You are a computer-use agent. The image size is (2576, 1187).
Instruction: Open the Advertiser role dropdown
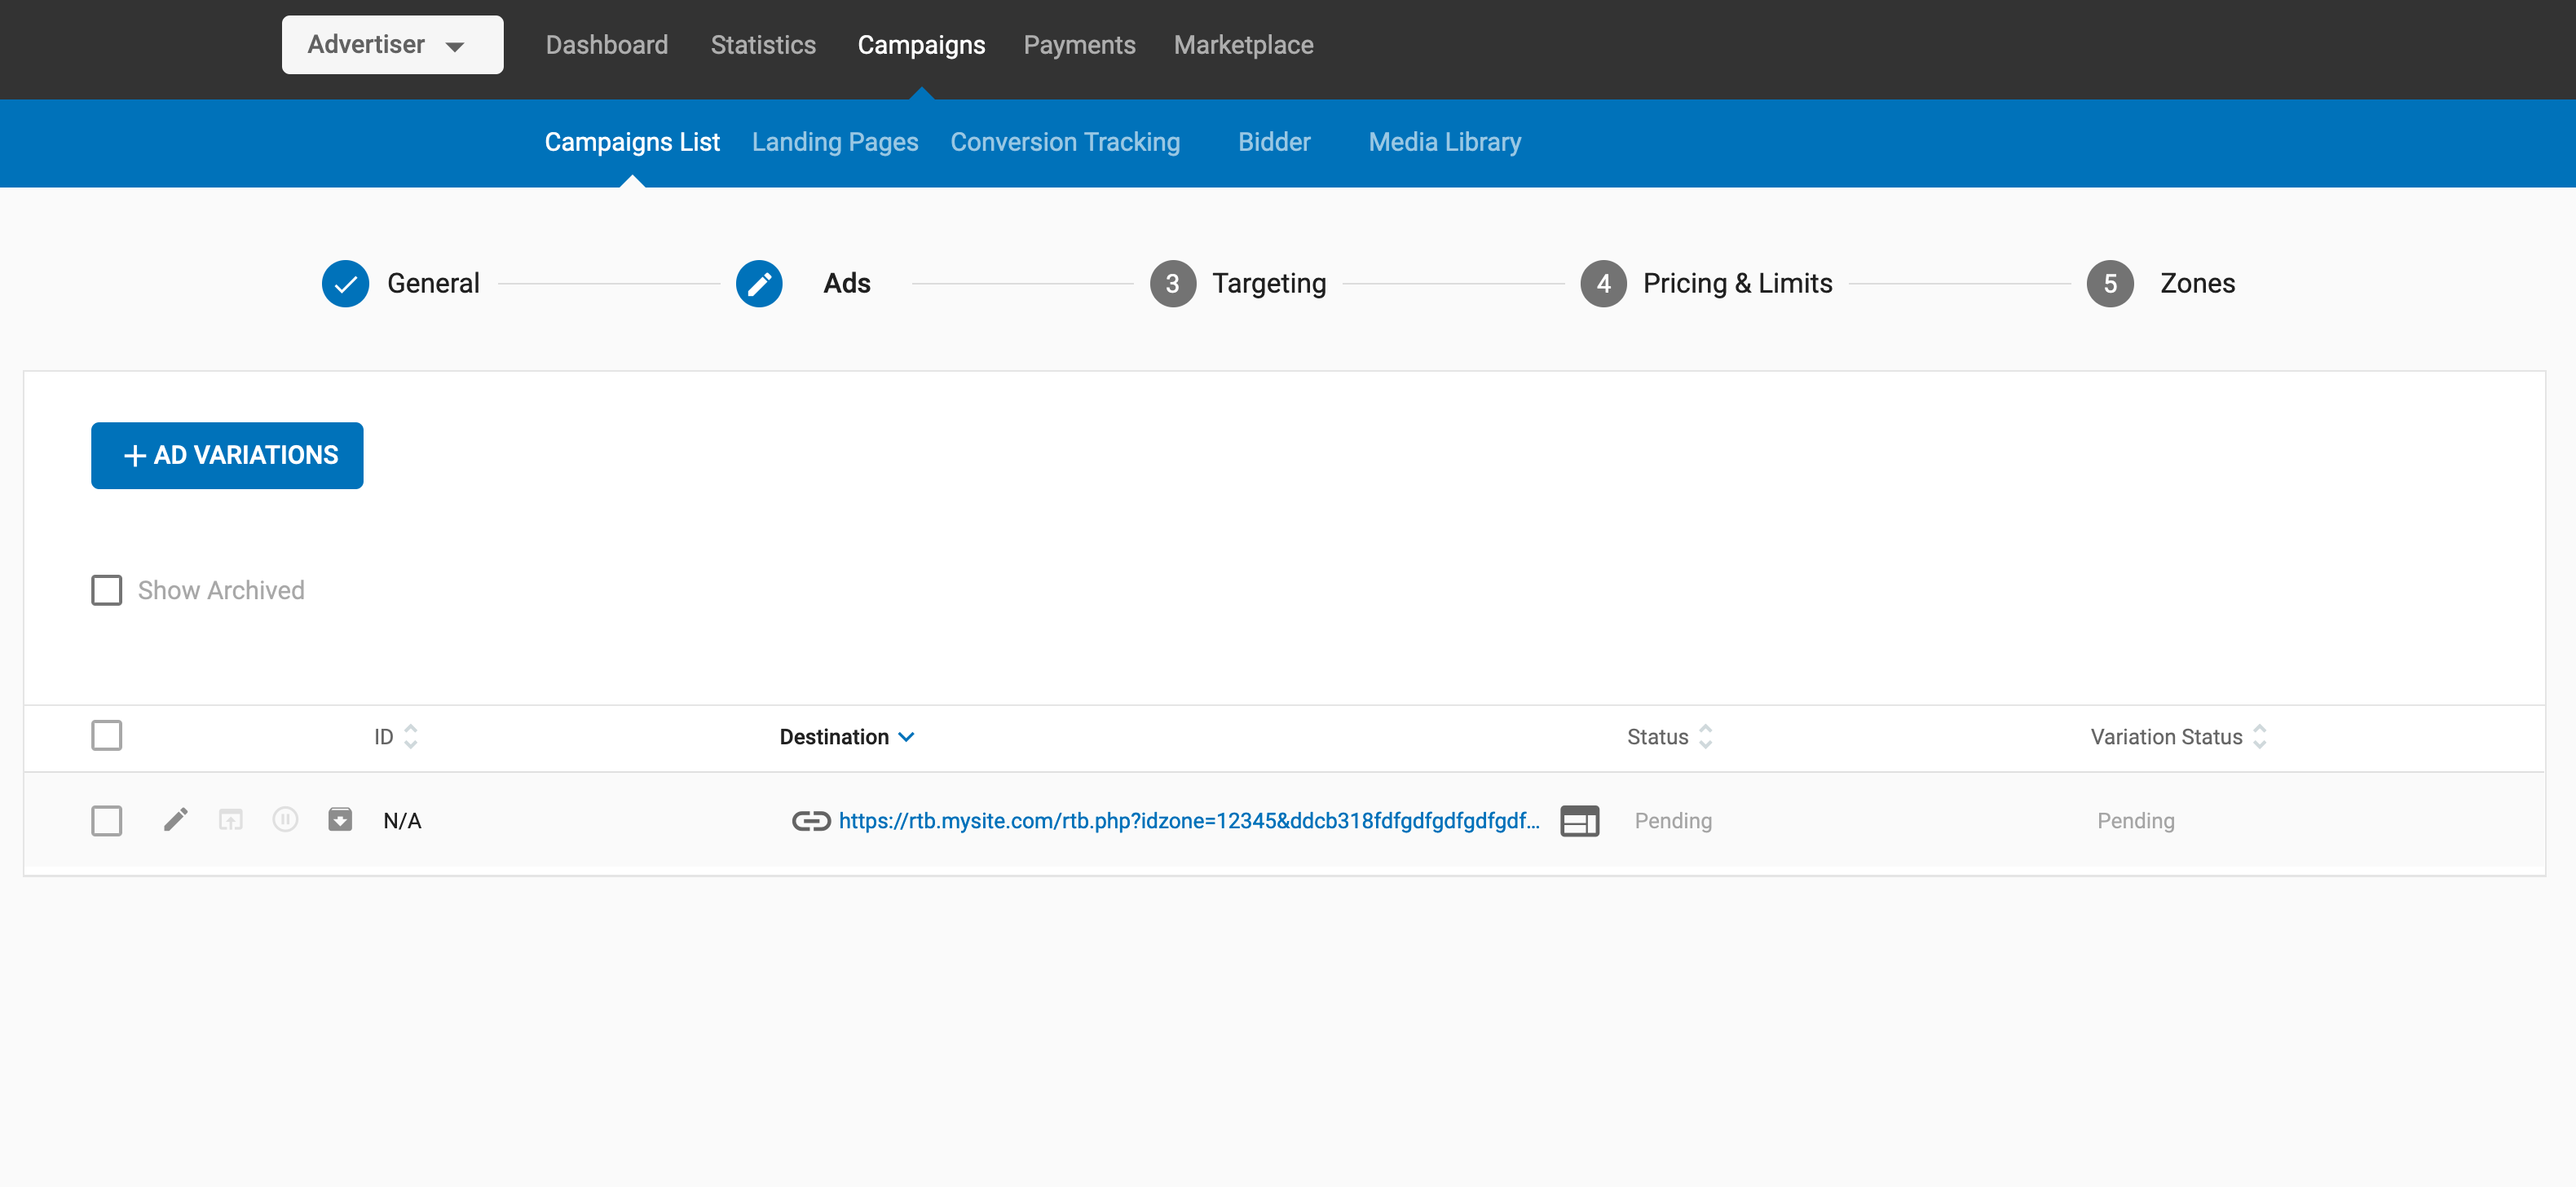392,45
